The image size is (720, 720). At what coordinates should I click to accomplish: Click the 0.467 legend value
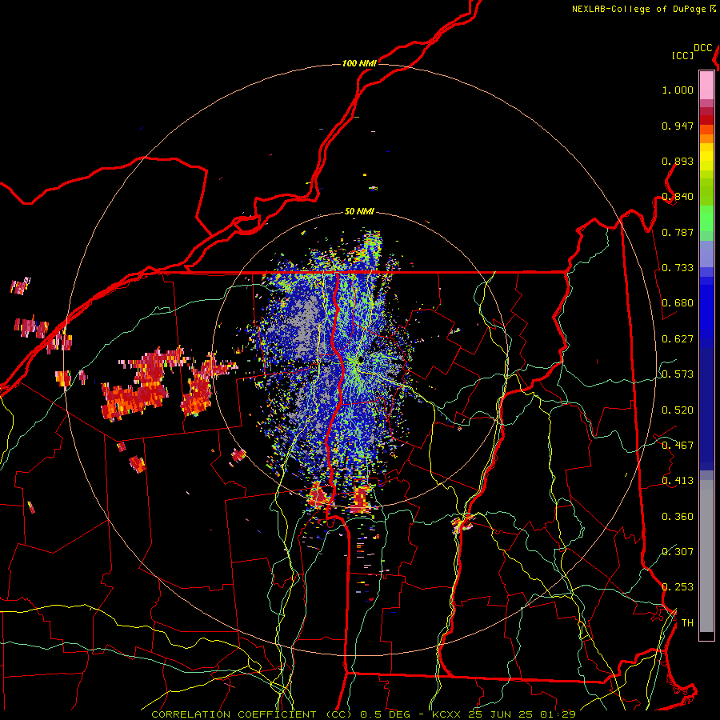(x=678, y=446)
